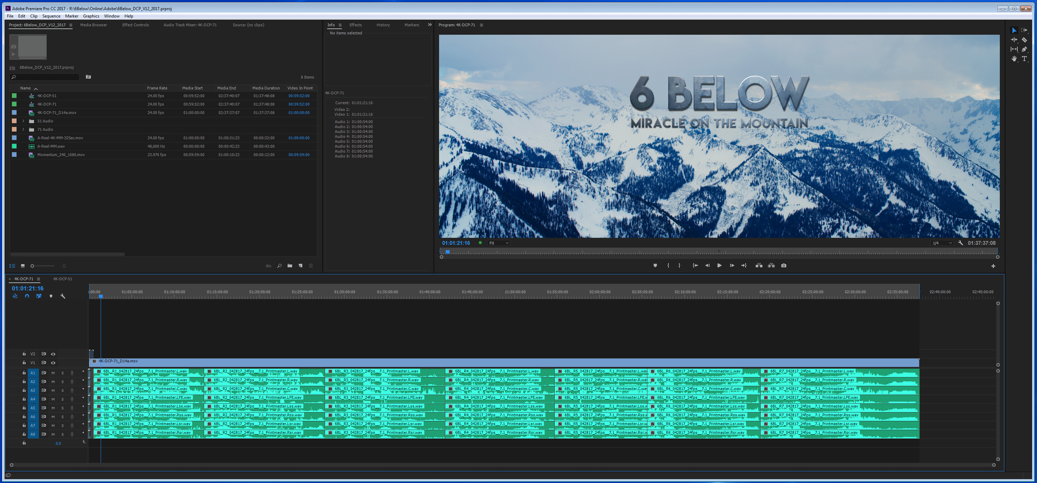Open Program monitor settings wrench

point(961,243)
